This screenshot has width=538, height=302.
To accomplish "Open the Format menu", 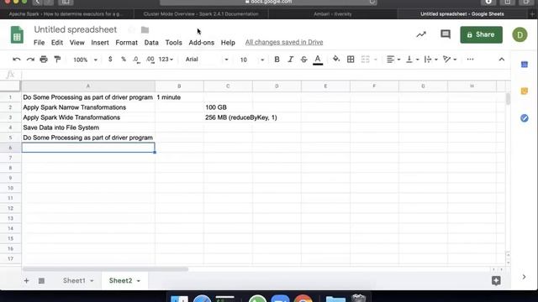I will point(127,43).
